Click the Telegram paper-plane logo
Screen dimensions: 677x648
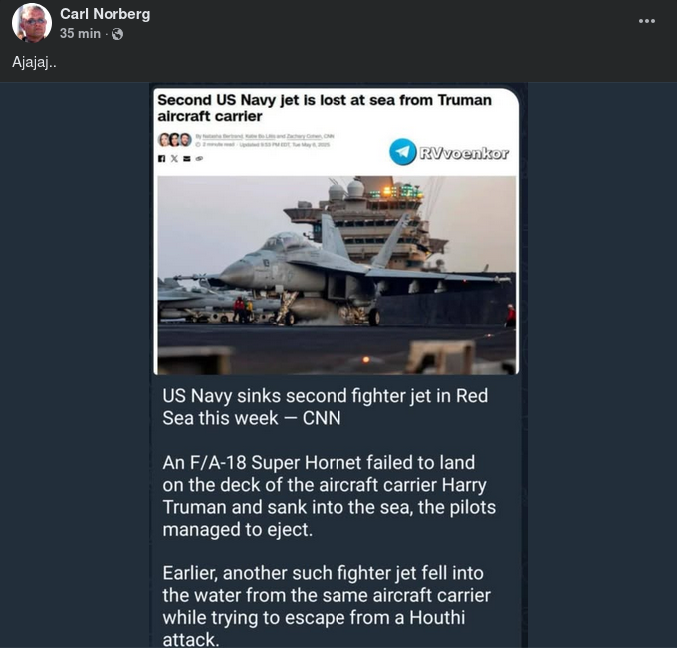[403, 152]
